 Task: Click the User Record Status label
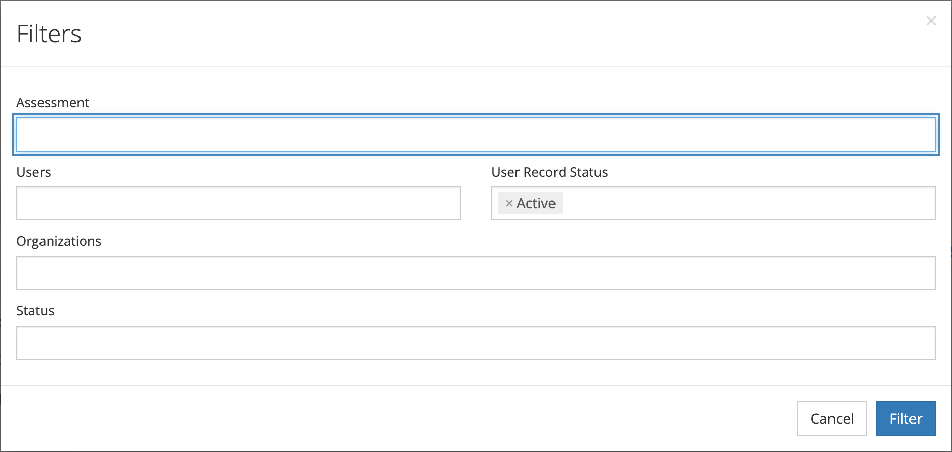click(x=549, y=172)
